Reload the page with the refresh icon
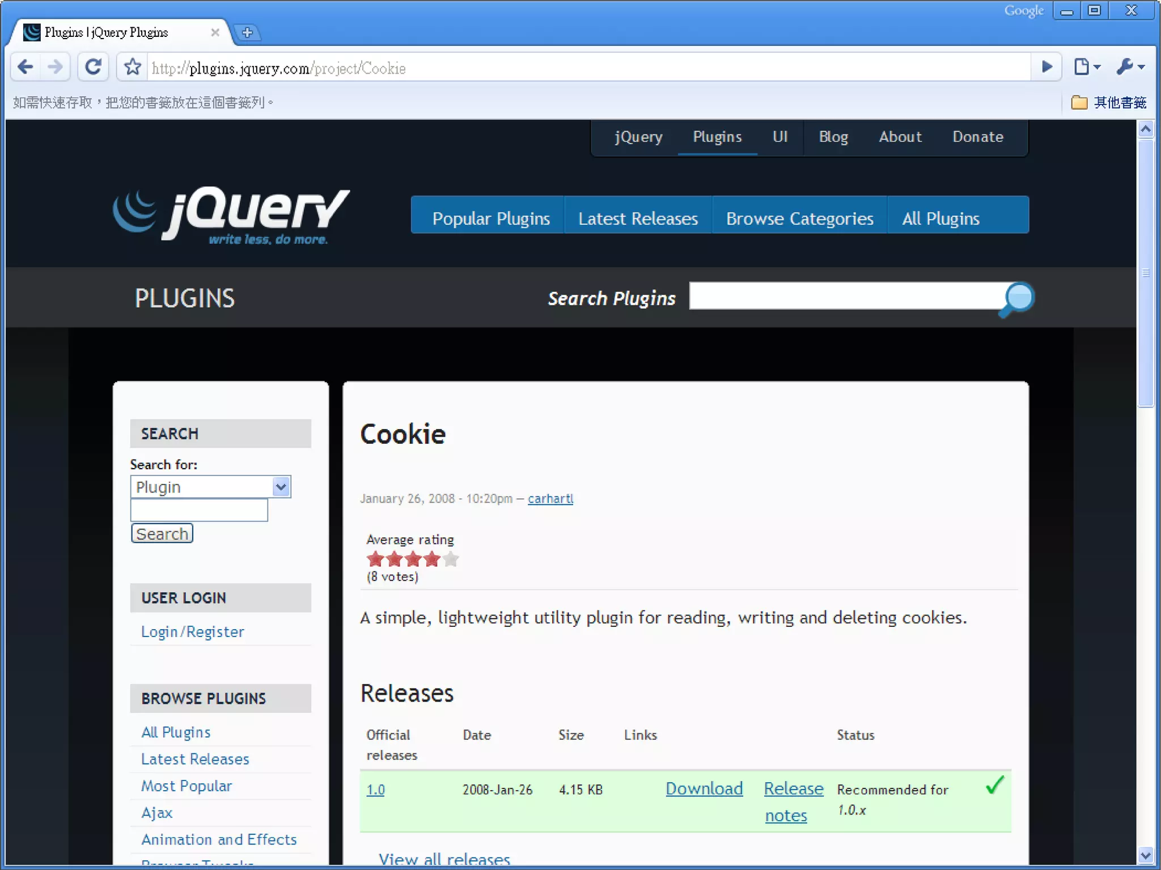This screenshot has width=1161, height=870. point(94,67)
